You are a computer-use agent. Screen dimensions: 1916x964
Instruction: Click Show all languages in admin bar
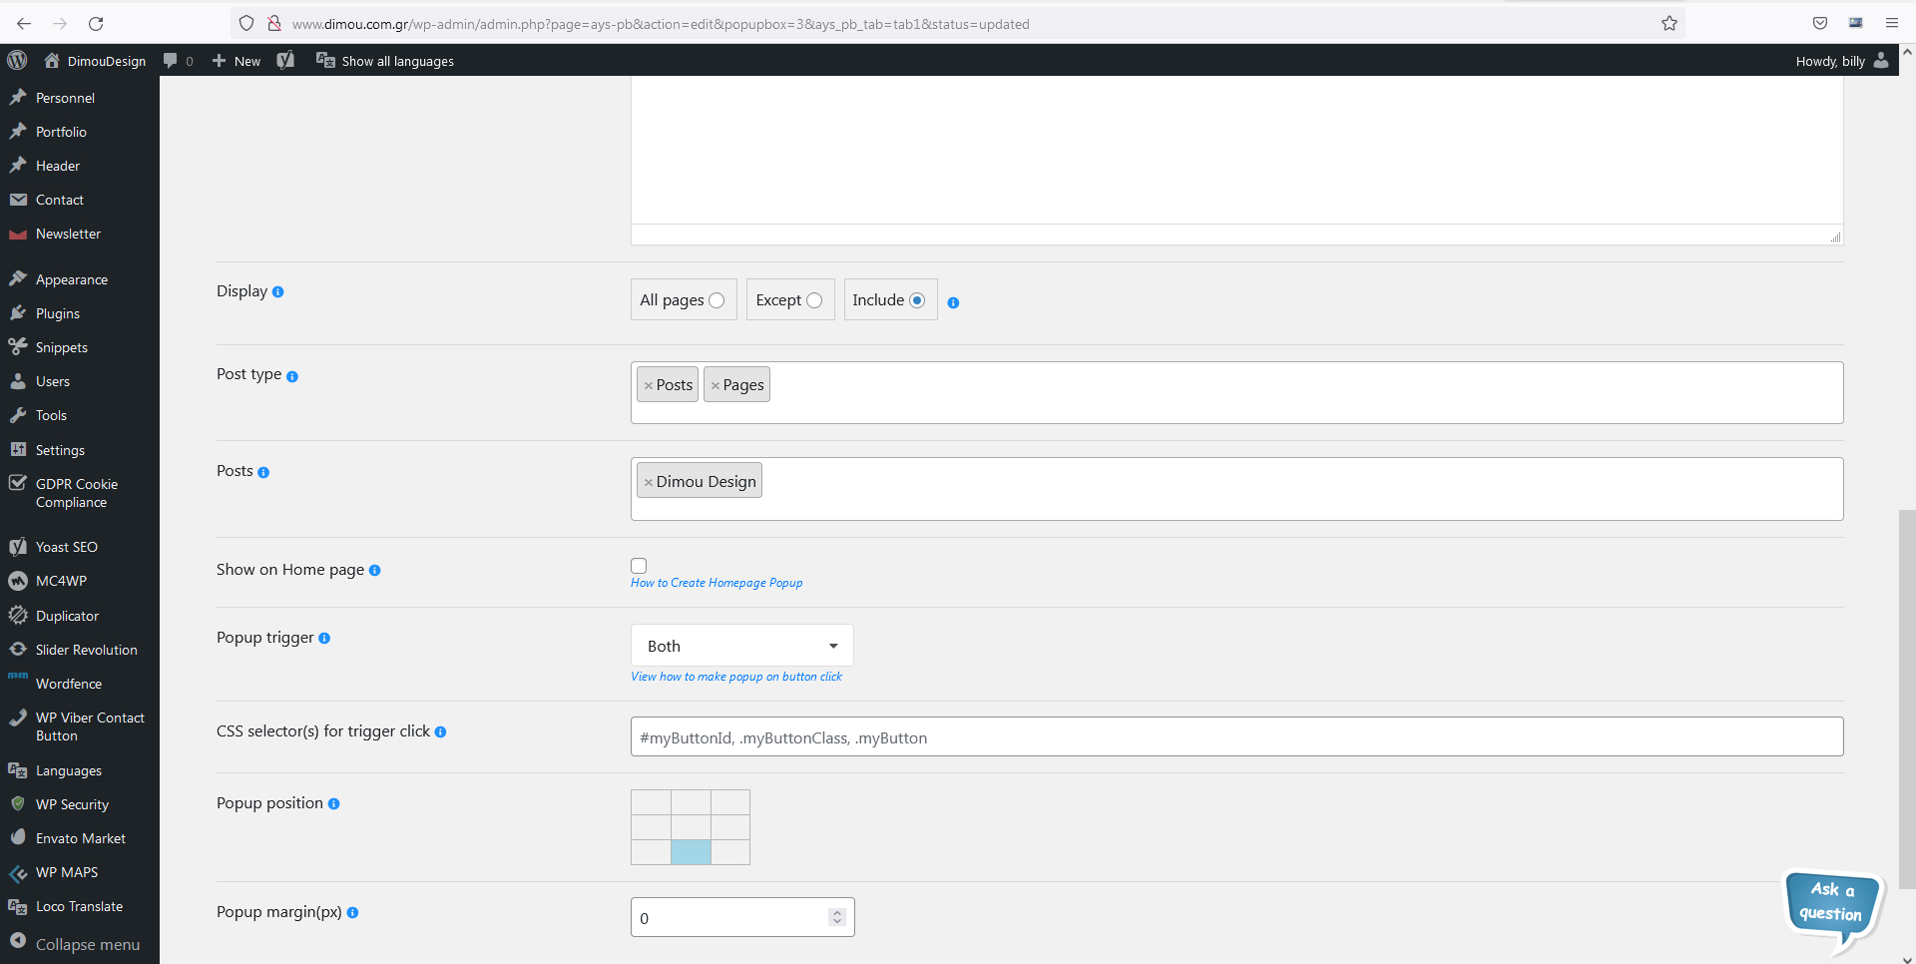click(385, 61)
